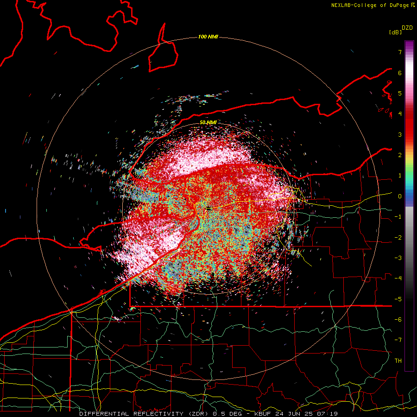Click the 4 value on the color scale
The width and height of the screenshot is (417, 417).
tap(400, 114)
